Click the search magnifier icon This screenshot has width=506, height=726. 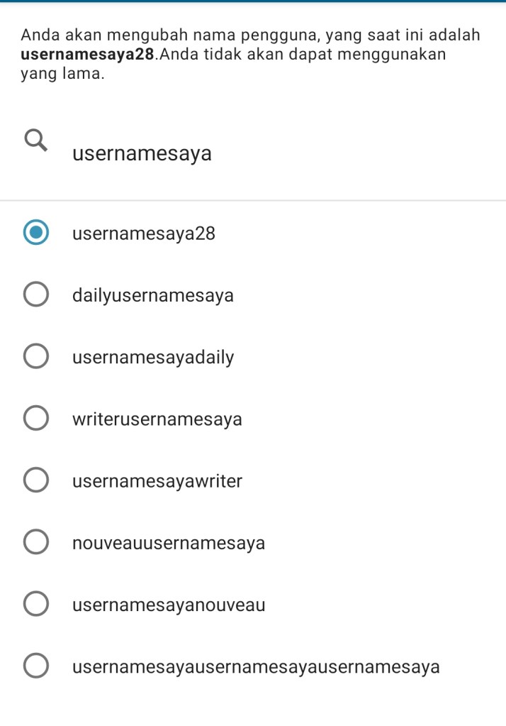38,140
